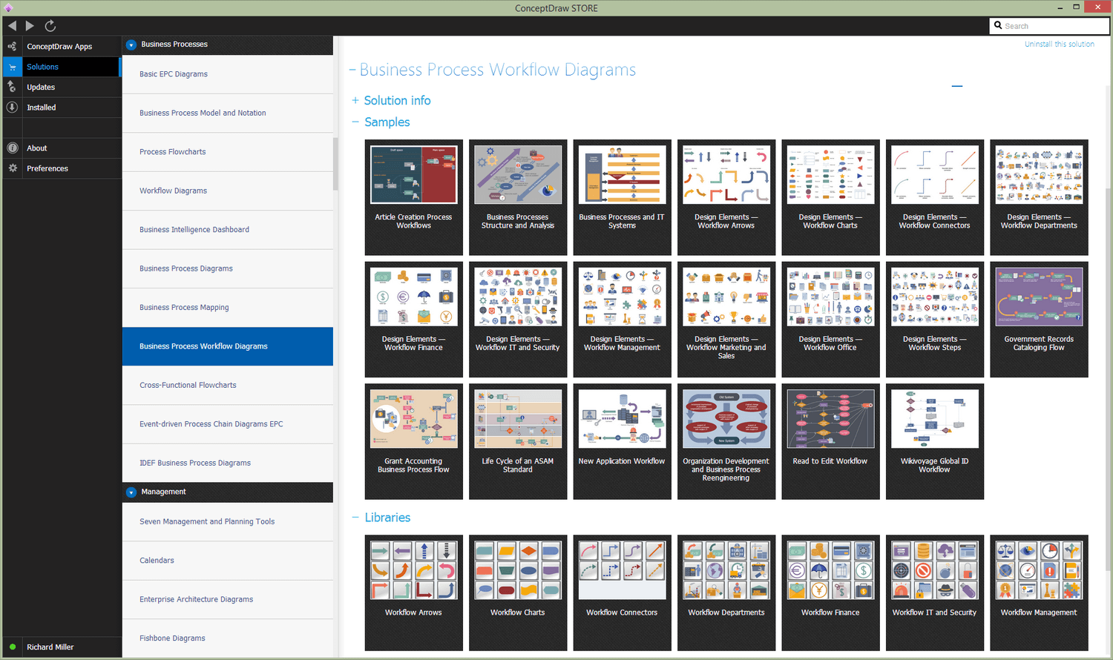Open Business Processes and IT Systems sample
The image size is (1113, 660).
point(622,197)
